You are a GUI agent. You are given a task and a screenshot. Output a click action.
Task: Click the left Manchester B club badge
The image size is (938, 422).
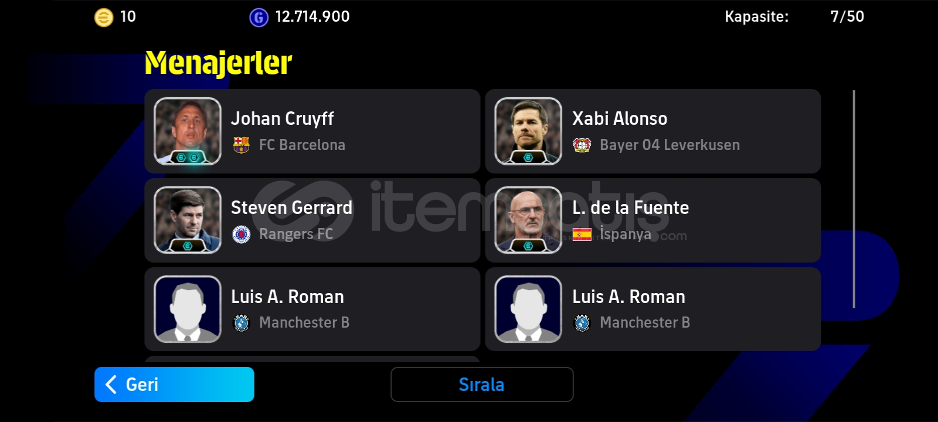(x=242, y=323)
